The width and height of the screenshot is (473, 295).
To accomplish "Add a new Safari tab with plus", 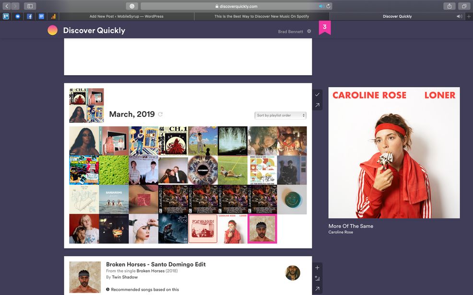I will pos(469,16).
